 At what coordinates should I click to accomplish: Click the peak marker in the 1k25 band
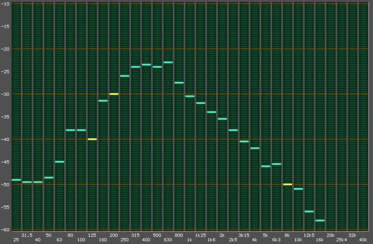click(x=201, y=103)
